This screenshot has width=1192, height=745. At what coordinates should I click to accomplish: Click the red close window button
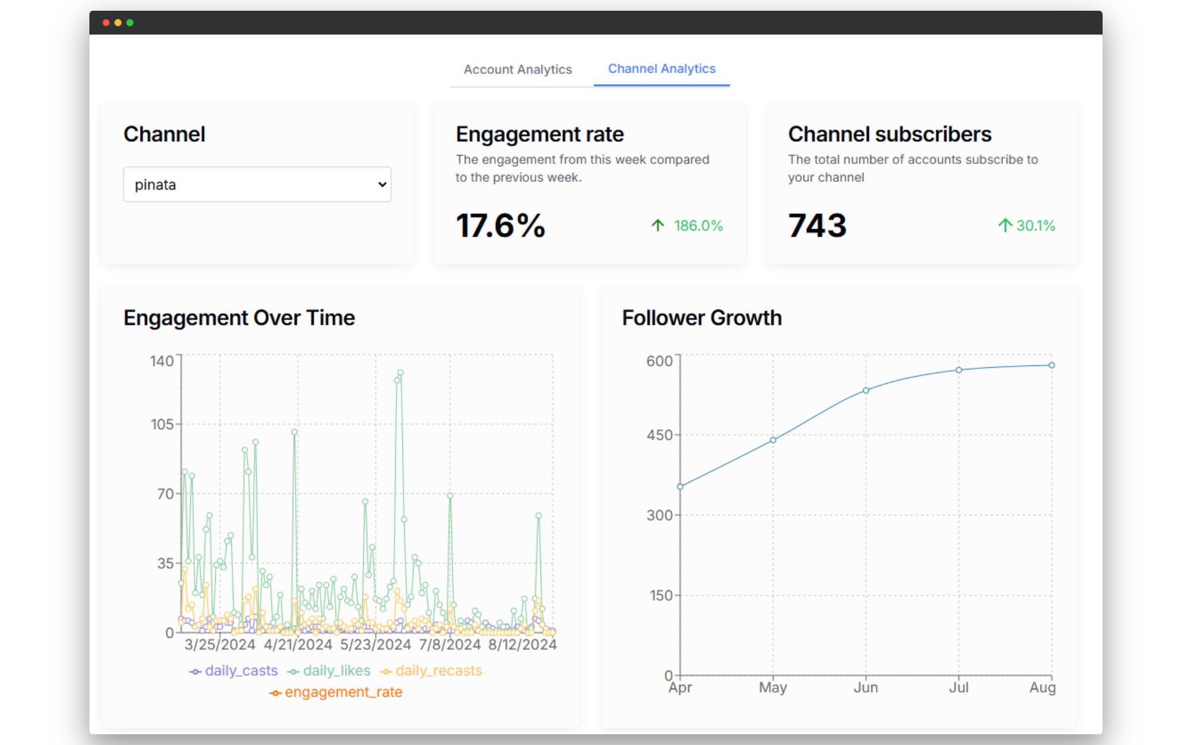[x=106, y=23]
